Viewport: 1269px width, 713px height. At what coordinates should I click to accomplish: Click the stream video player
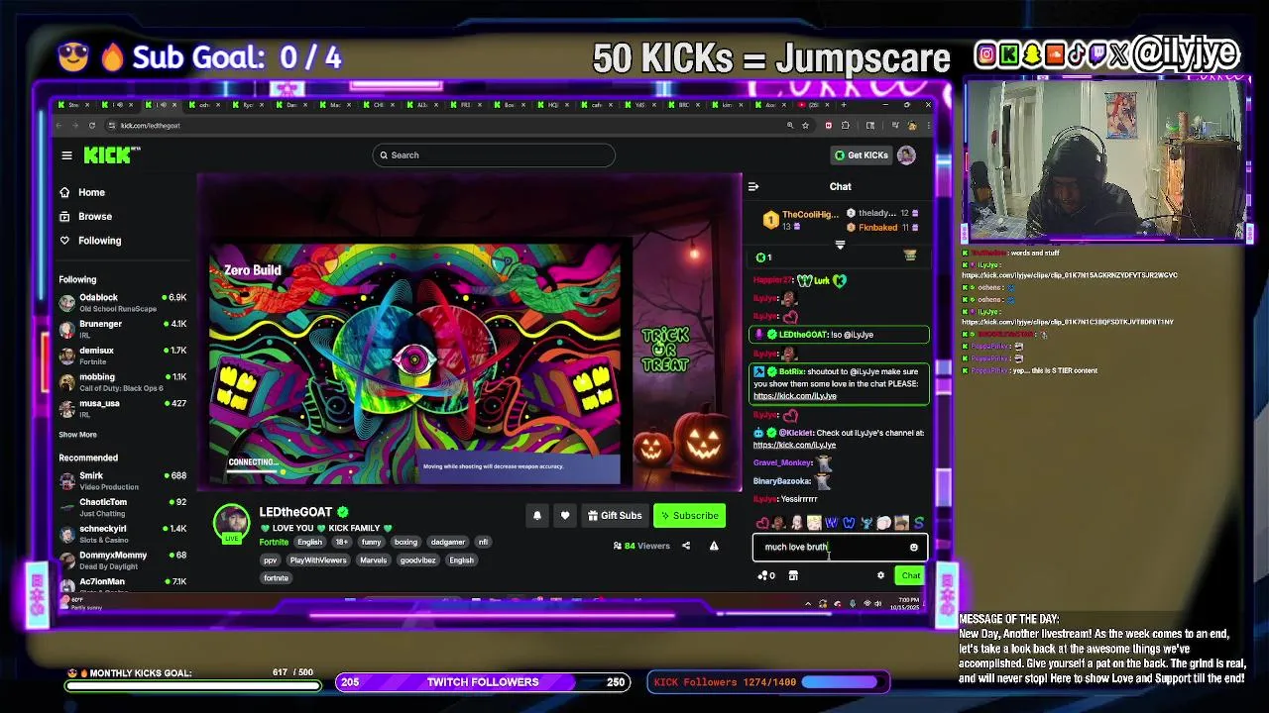click(x=469, y=333)
